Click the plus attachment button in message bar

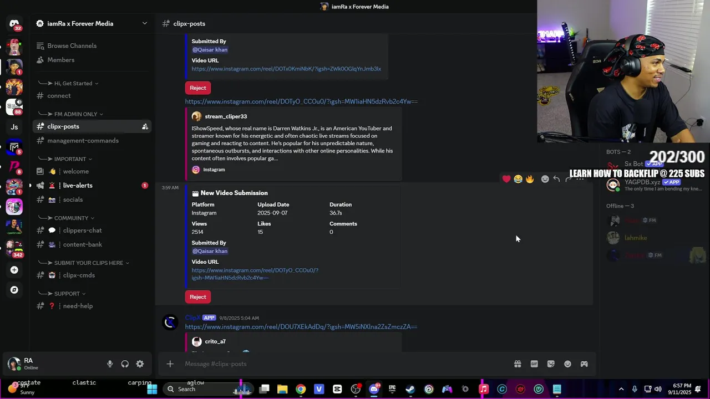[170, 364]
